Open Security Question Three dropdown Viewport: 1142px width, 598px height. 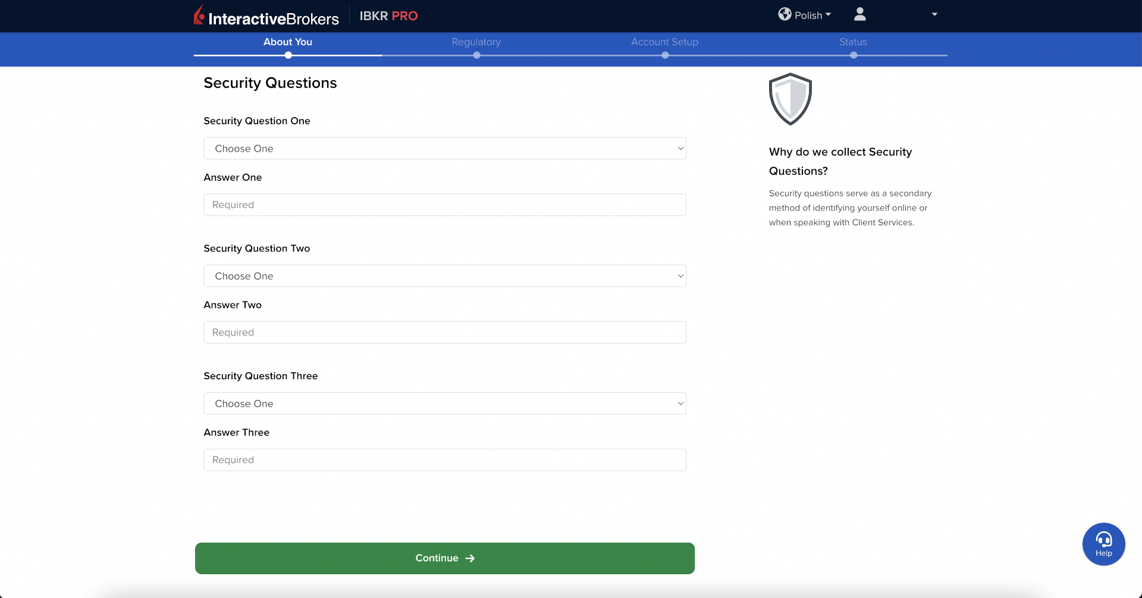(444, 404)
